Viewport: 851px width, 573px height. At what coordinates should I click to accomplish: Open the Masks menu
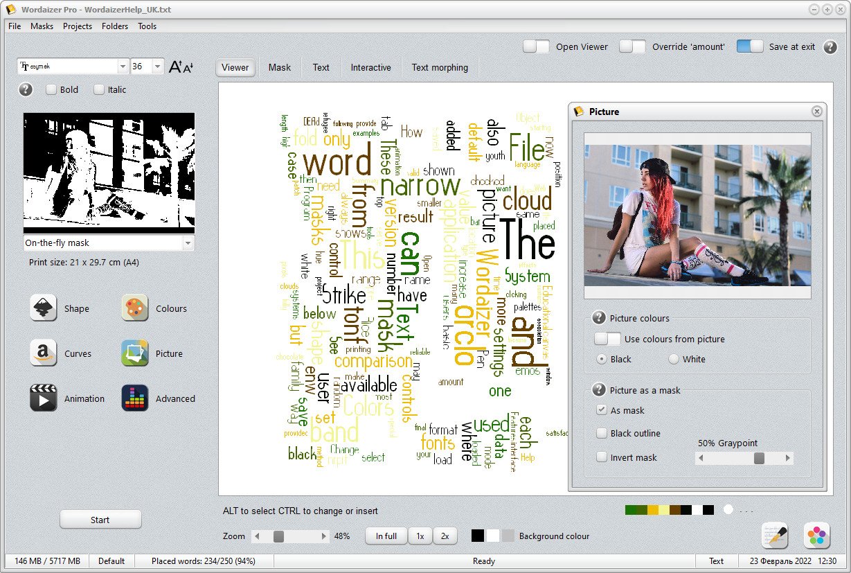point(42,26)
